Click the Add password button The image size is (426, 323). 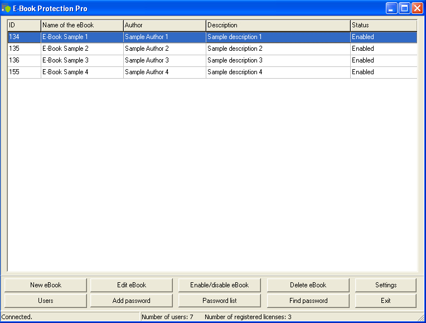(132, 301)
